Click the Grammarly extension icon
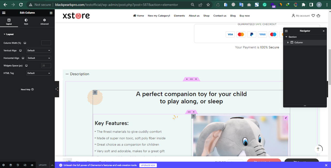The height and width of the screenshot is (168, 331). point(265,5)
